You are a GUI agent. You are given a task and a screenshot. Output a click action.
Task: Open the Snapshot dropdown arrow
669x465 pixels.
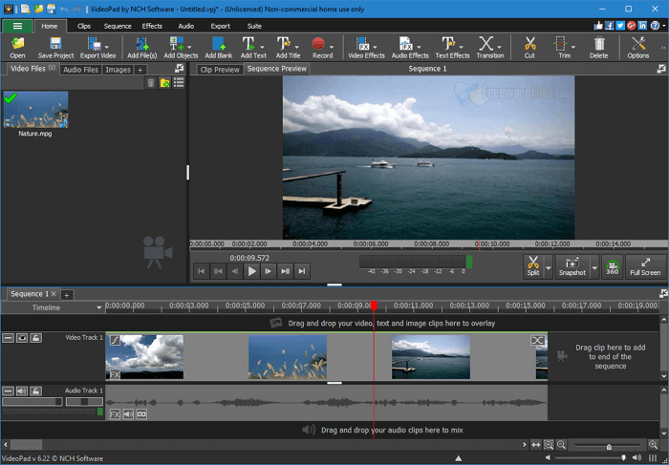593,267
